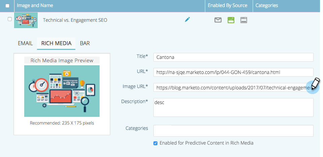Click the green rich media source icon
The image size is (323, 157).
click(x=231, y=20)
